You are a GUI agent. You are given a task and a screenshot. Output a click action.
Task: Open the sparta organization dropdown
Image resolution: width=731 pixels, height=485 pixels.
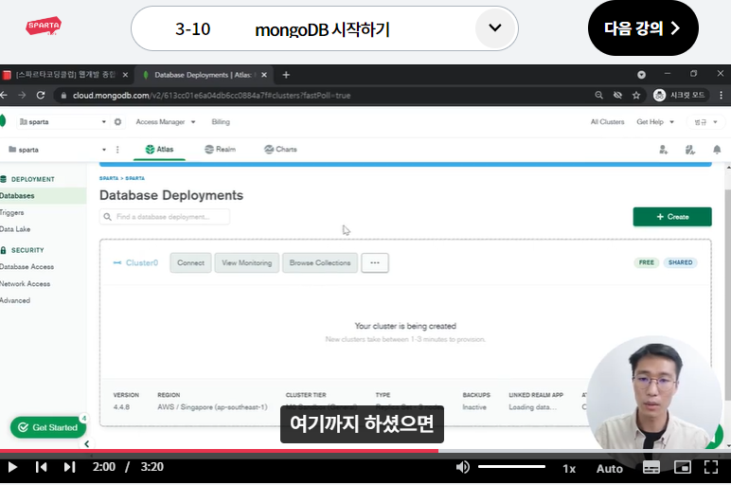pyautogui.click(x=62, y=121)
